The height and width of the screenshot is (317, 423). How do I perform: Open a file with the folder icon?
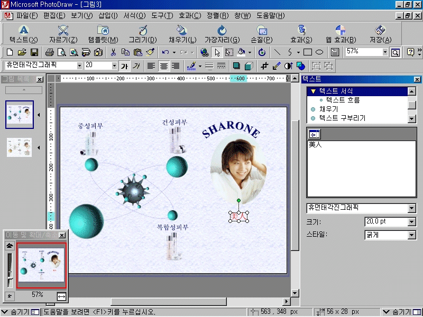[x=22, y=52]
